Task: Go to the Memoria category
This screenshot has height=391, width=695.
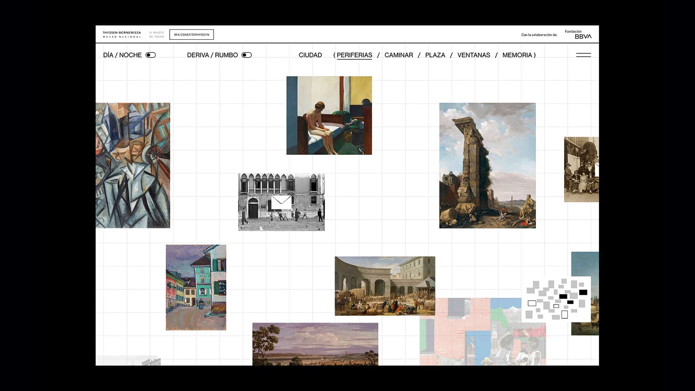Action: [x=517, y=55]
